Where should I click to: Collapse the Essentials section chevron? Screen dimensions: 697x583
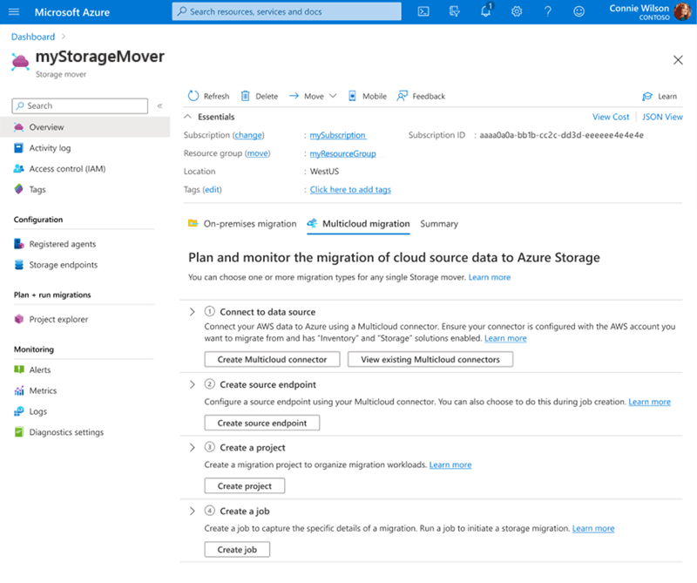tap(188, 117)
